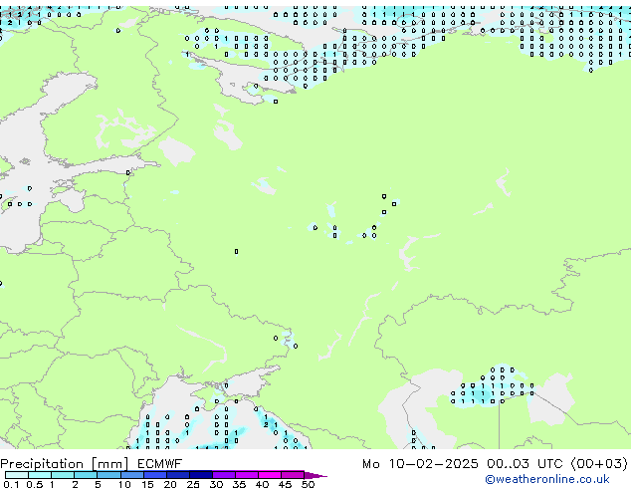Pick the 35–40 mm violet legend swatch
631x488 pixels.
pyautogui.click(x=247, y=475)
